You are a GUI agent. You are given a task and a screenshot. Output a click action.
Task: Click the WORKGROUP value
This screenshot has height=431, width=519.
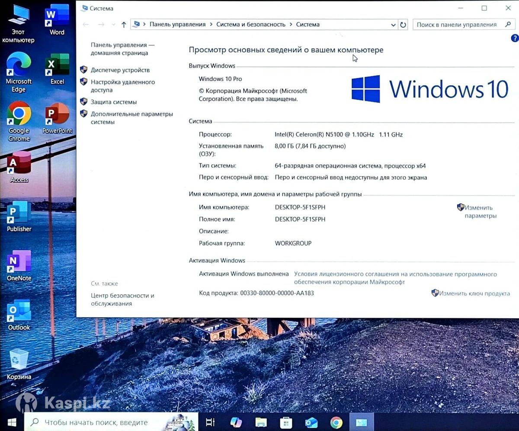tap(293, 243)
